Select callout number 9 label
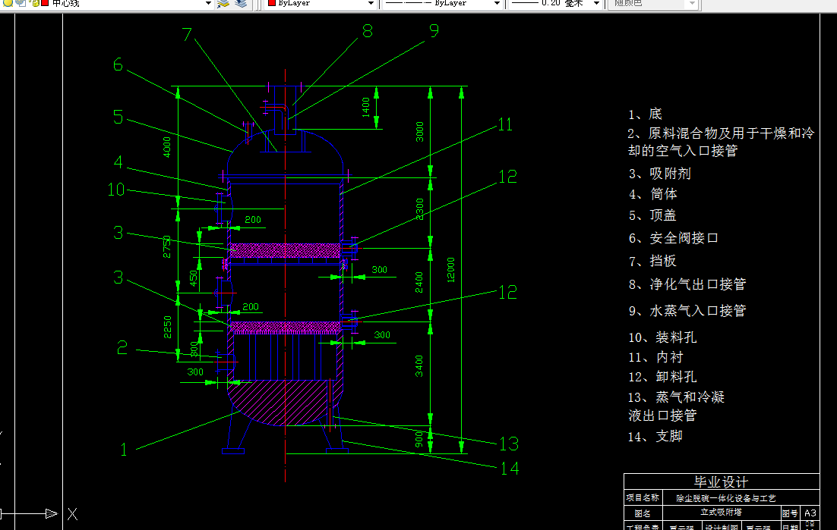 pos(434,30)
